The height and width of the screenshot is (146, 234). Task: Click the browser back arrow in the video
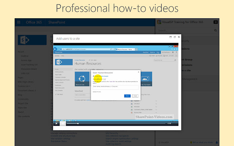[x=55, y=49]
